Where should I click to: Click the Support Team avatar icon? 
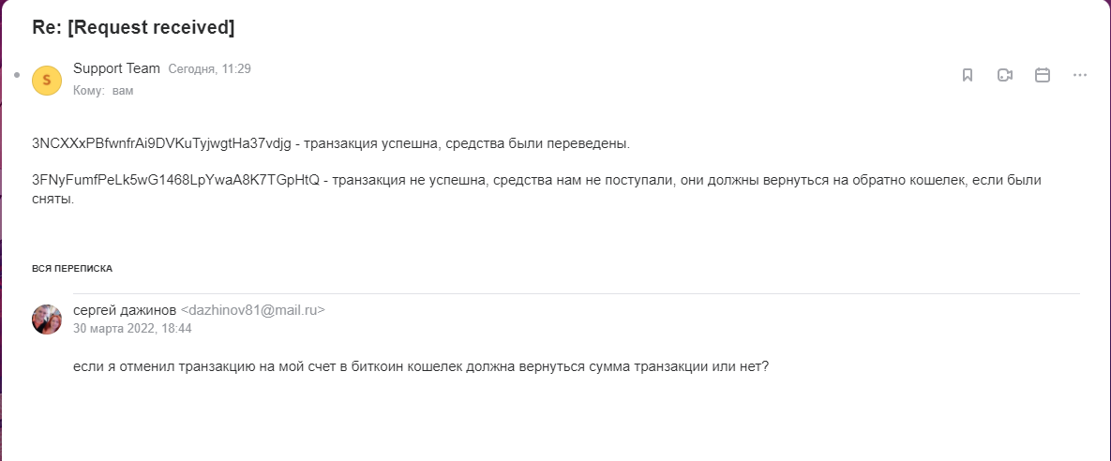pos(47,81)
